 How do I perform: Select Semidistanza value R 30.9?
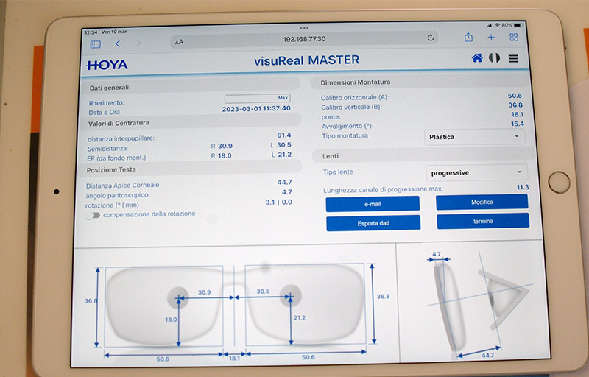[222, 146]
